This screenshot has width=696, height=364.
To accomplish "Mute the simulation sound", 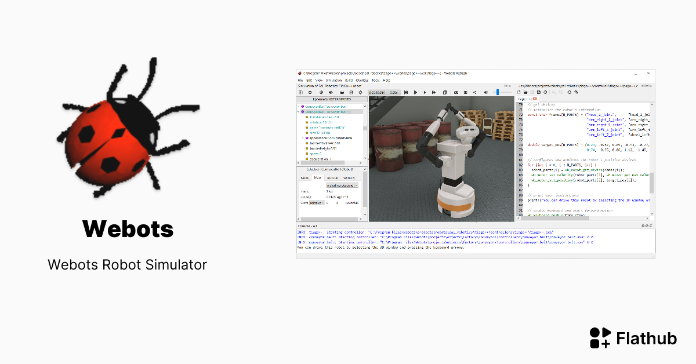I will pyautogui.click(x=486, y=92).
